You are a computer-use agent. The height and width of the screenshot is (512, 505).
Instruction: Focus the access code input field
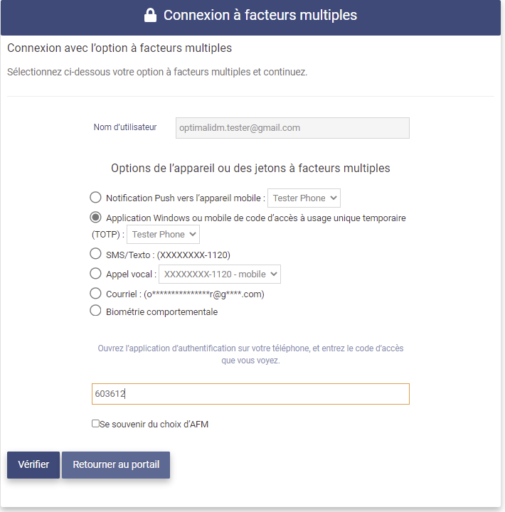(x=250, y=394)
